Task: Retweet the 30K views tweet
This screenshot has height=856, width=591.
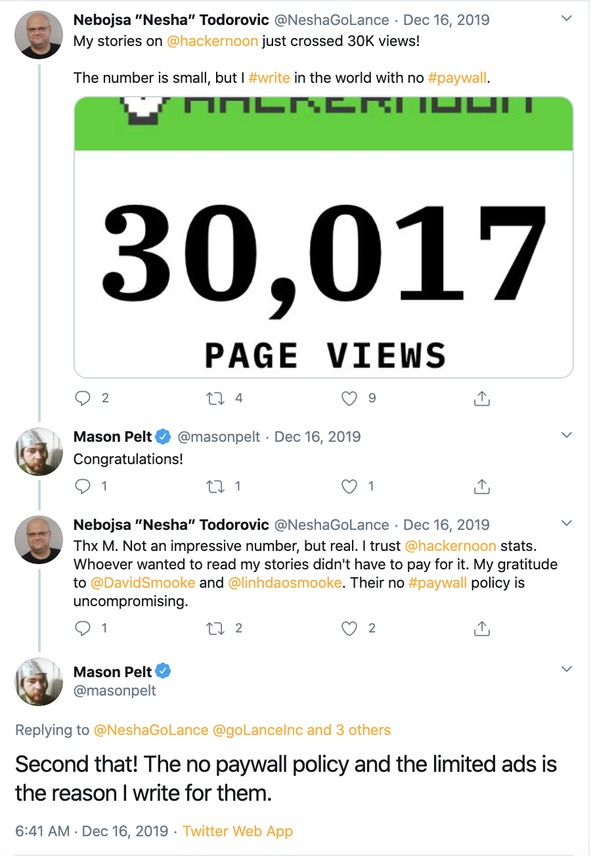Action: [x=215, y=398]
